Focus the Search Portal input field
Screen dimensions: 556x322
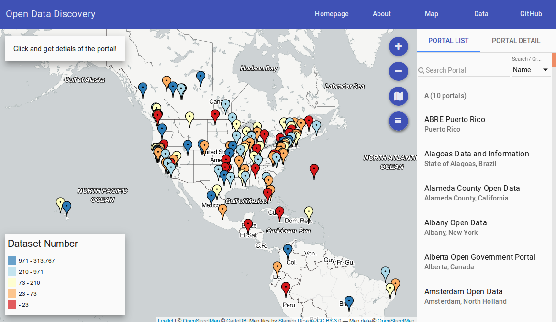tap(466, 70)
